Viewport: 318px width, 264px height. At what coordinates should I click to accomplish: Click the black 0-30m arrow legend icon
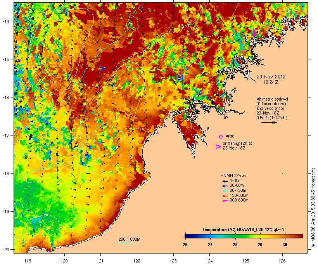tap(225, 181)
